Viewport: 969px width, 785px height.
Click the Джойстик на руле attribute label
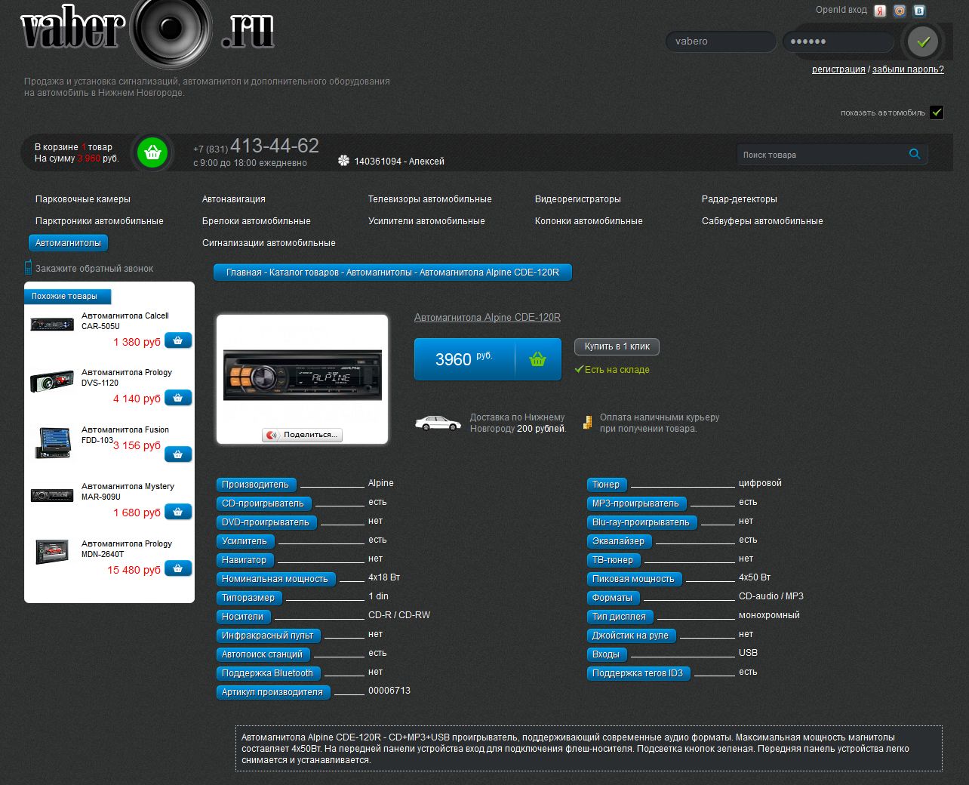coord(631,636)
